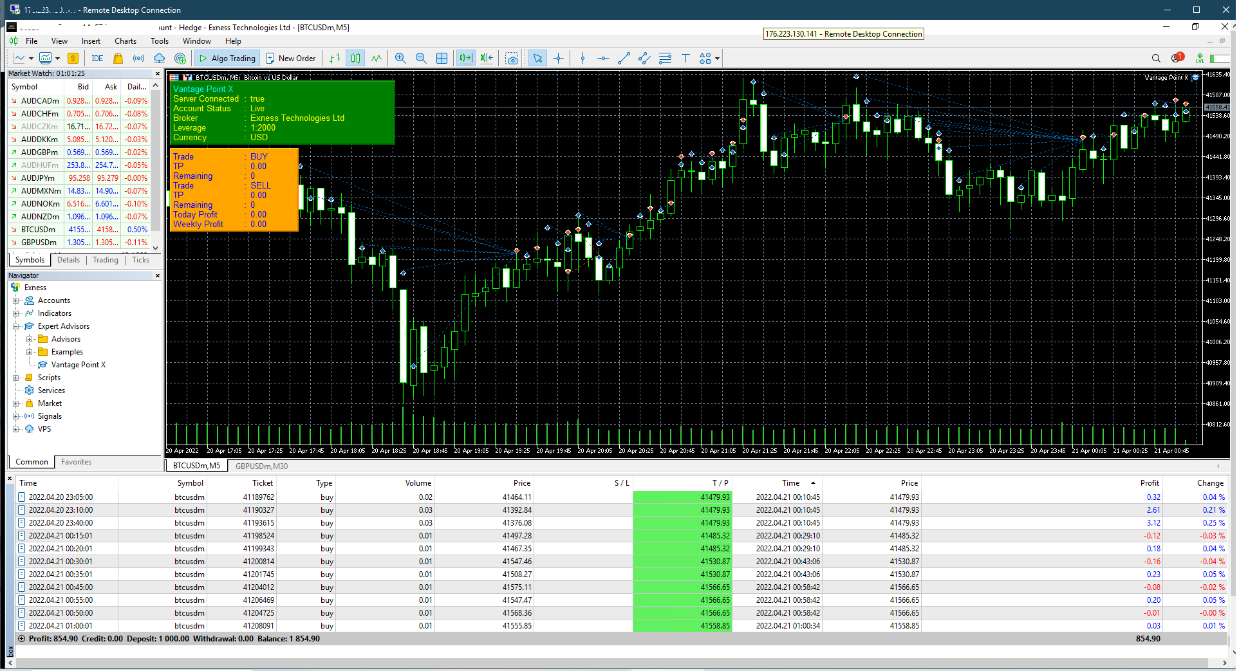Add Fibonacci retracement levels to the chart
Image resolution: width=1239 pixels, height=671 pixels.
click(x=665, y=58)
